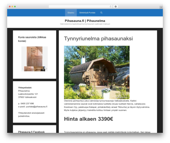Click the browser download indicator icon

[116, 6]
